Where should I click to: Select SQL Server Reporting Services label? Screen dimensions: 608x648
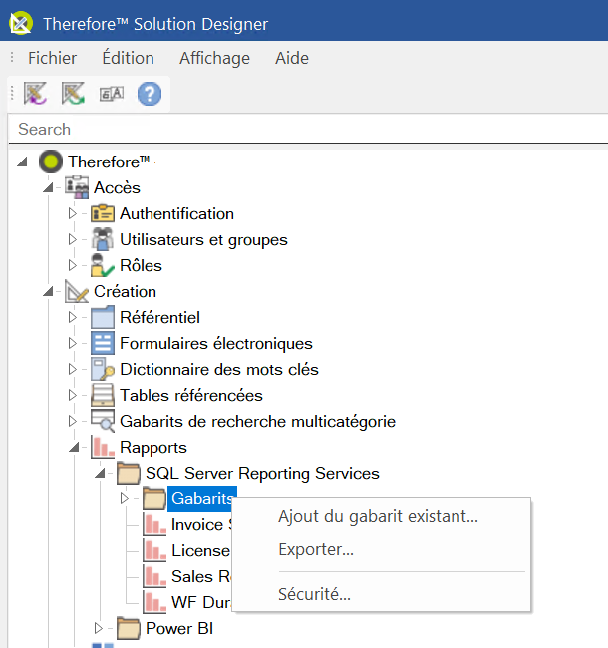tap(262, 474)
